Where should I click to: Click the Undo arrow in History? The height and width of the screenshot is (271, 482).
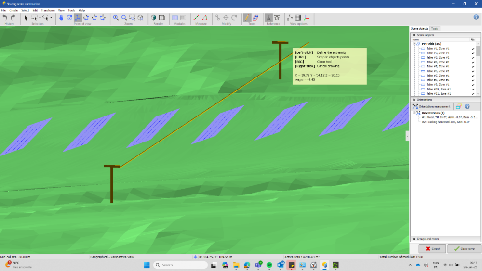tap(5, 18)
